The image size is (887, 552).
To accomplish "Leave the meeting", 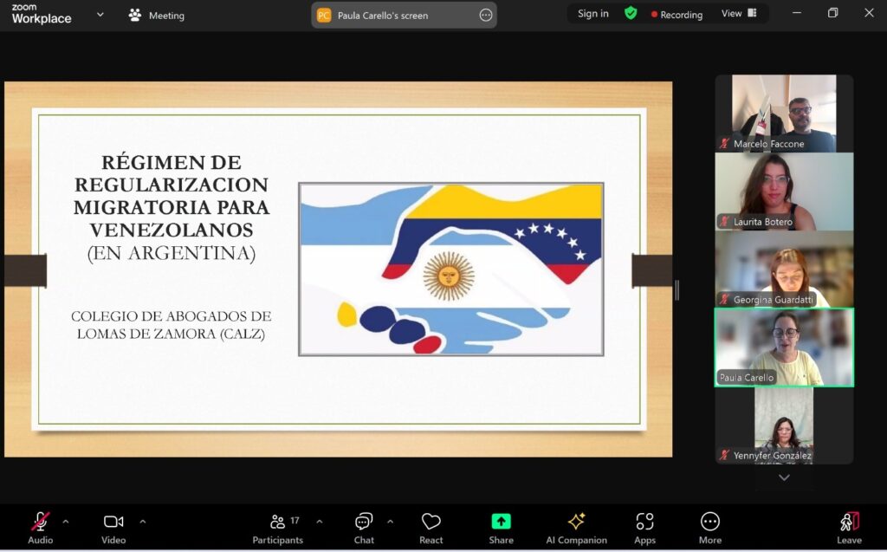I will click(849, 528).
